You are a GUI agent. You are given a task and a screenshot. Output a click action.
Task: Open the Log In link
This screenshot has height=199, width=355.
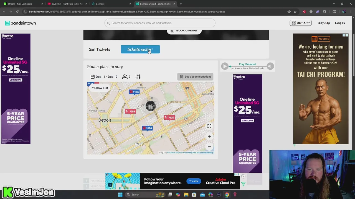tap(340, 23)
